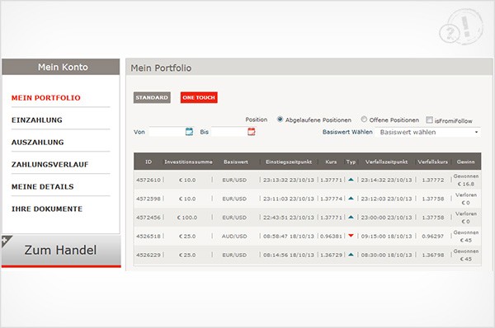Click the Verfallskurs column header
The image size is (495, 328).
432,162
